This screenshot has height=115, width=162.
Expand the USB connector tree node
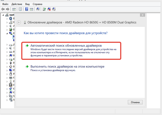(x=7, y=63)
